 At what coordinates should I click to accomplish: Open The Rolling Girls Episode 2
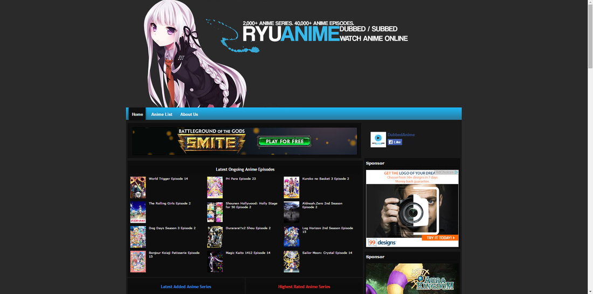point(170,203)
